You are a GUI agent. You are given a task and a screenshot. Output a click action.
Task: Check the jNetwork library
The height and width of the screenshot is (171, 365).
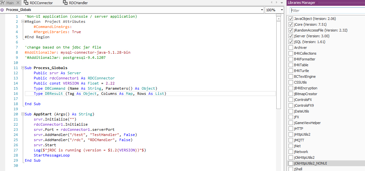point(290,152)
